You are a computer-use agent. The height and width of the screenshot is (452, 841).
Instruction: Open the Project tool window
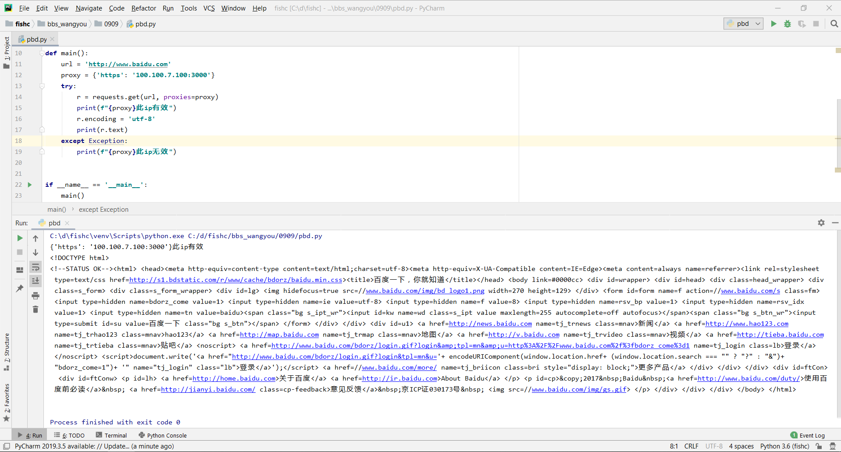tap(6, 53)
